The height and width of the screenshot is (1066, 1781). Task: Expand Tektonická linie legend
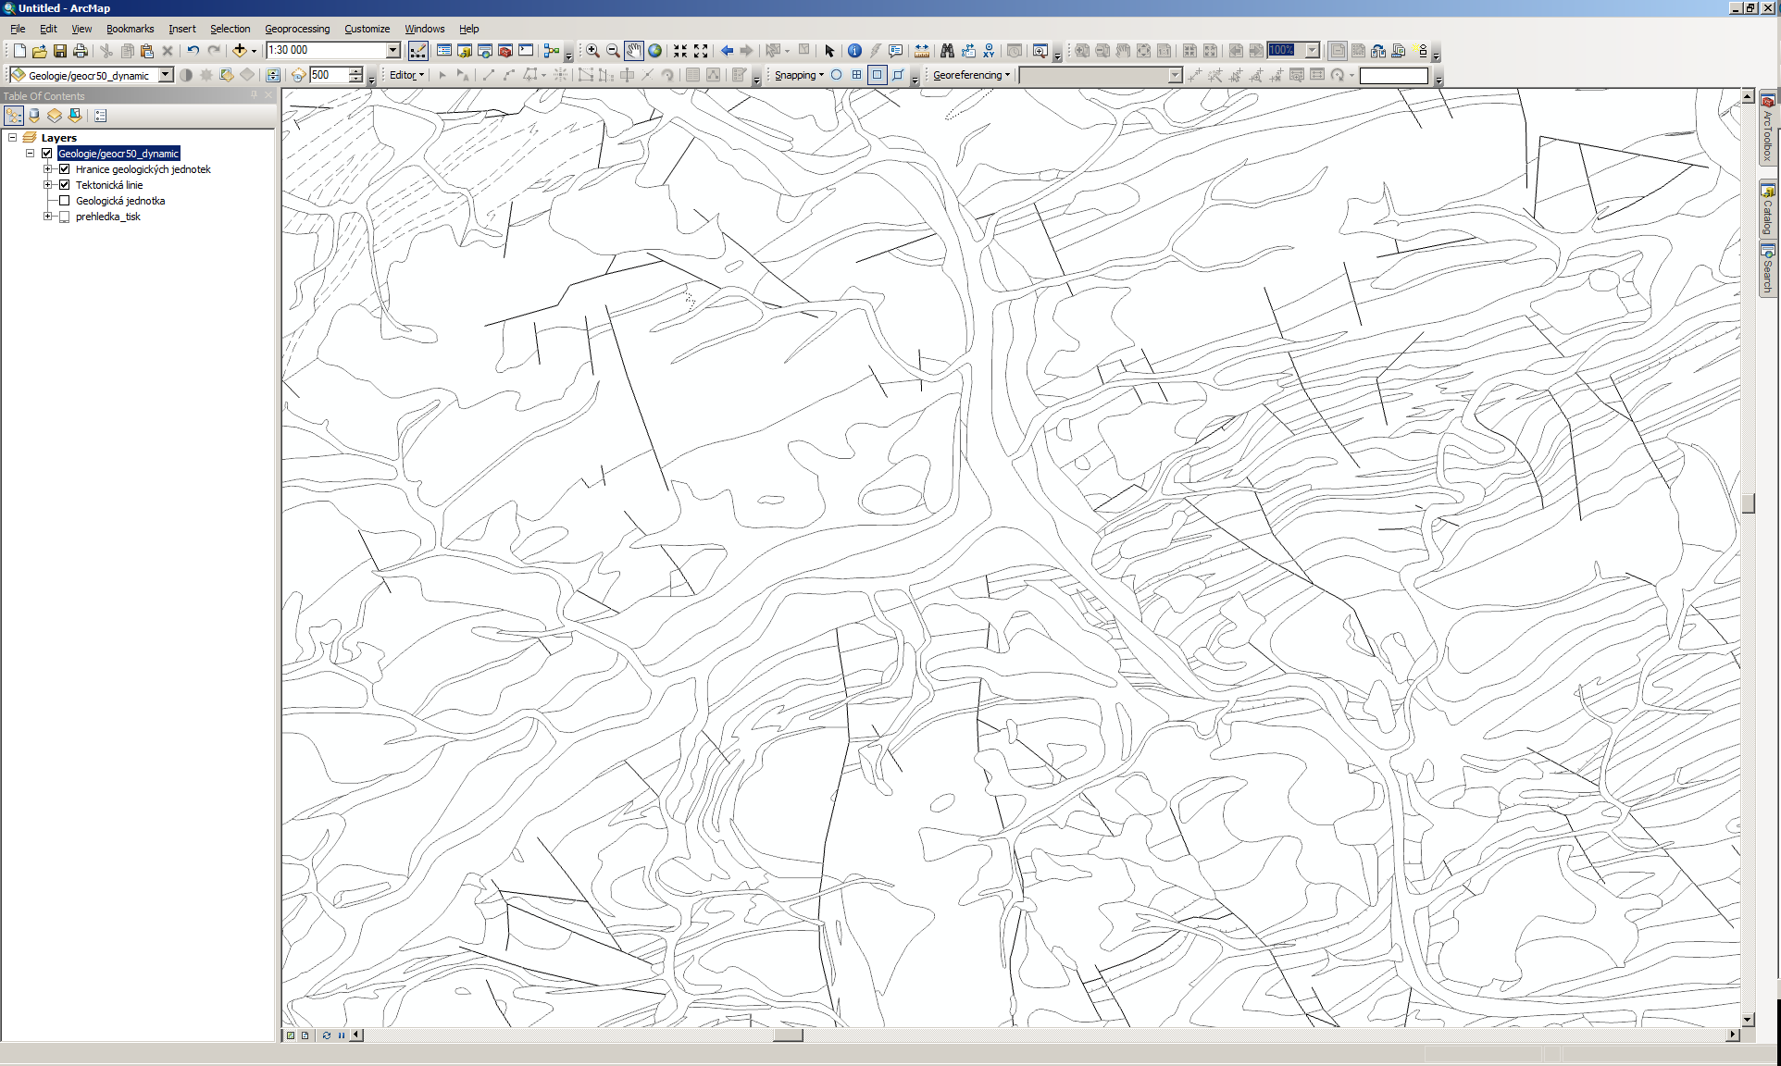pos(48,185)
